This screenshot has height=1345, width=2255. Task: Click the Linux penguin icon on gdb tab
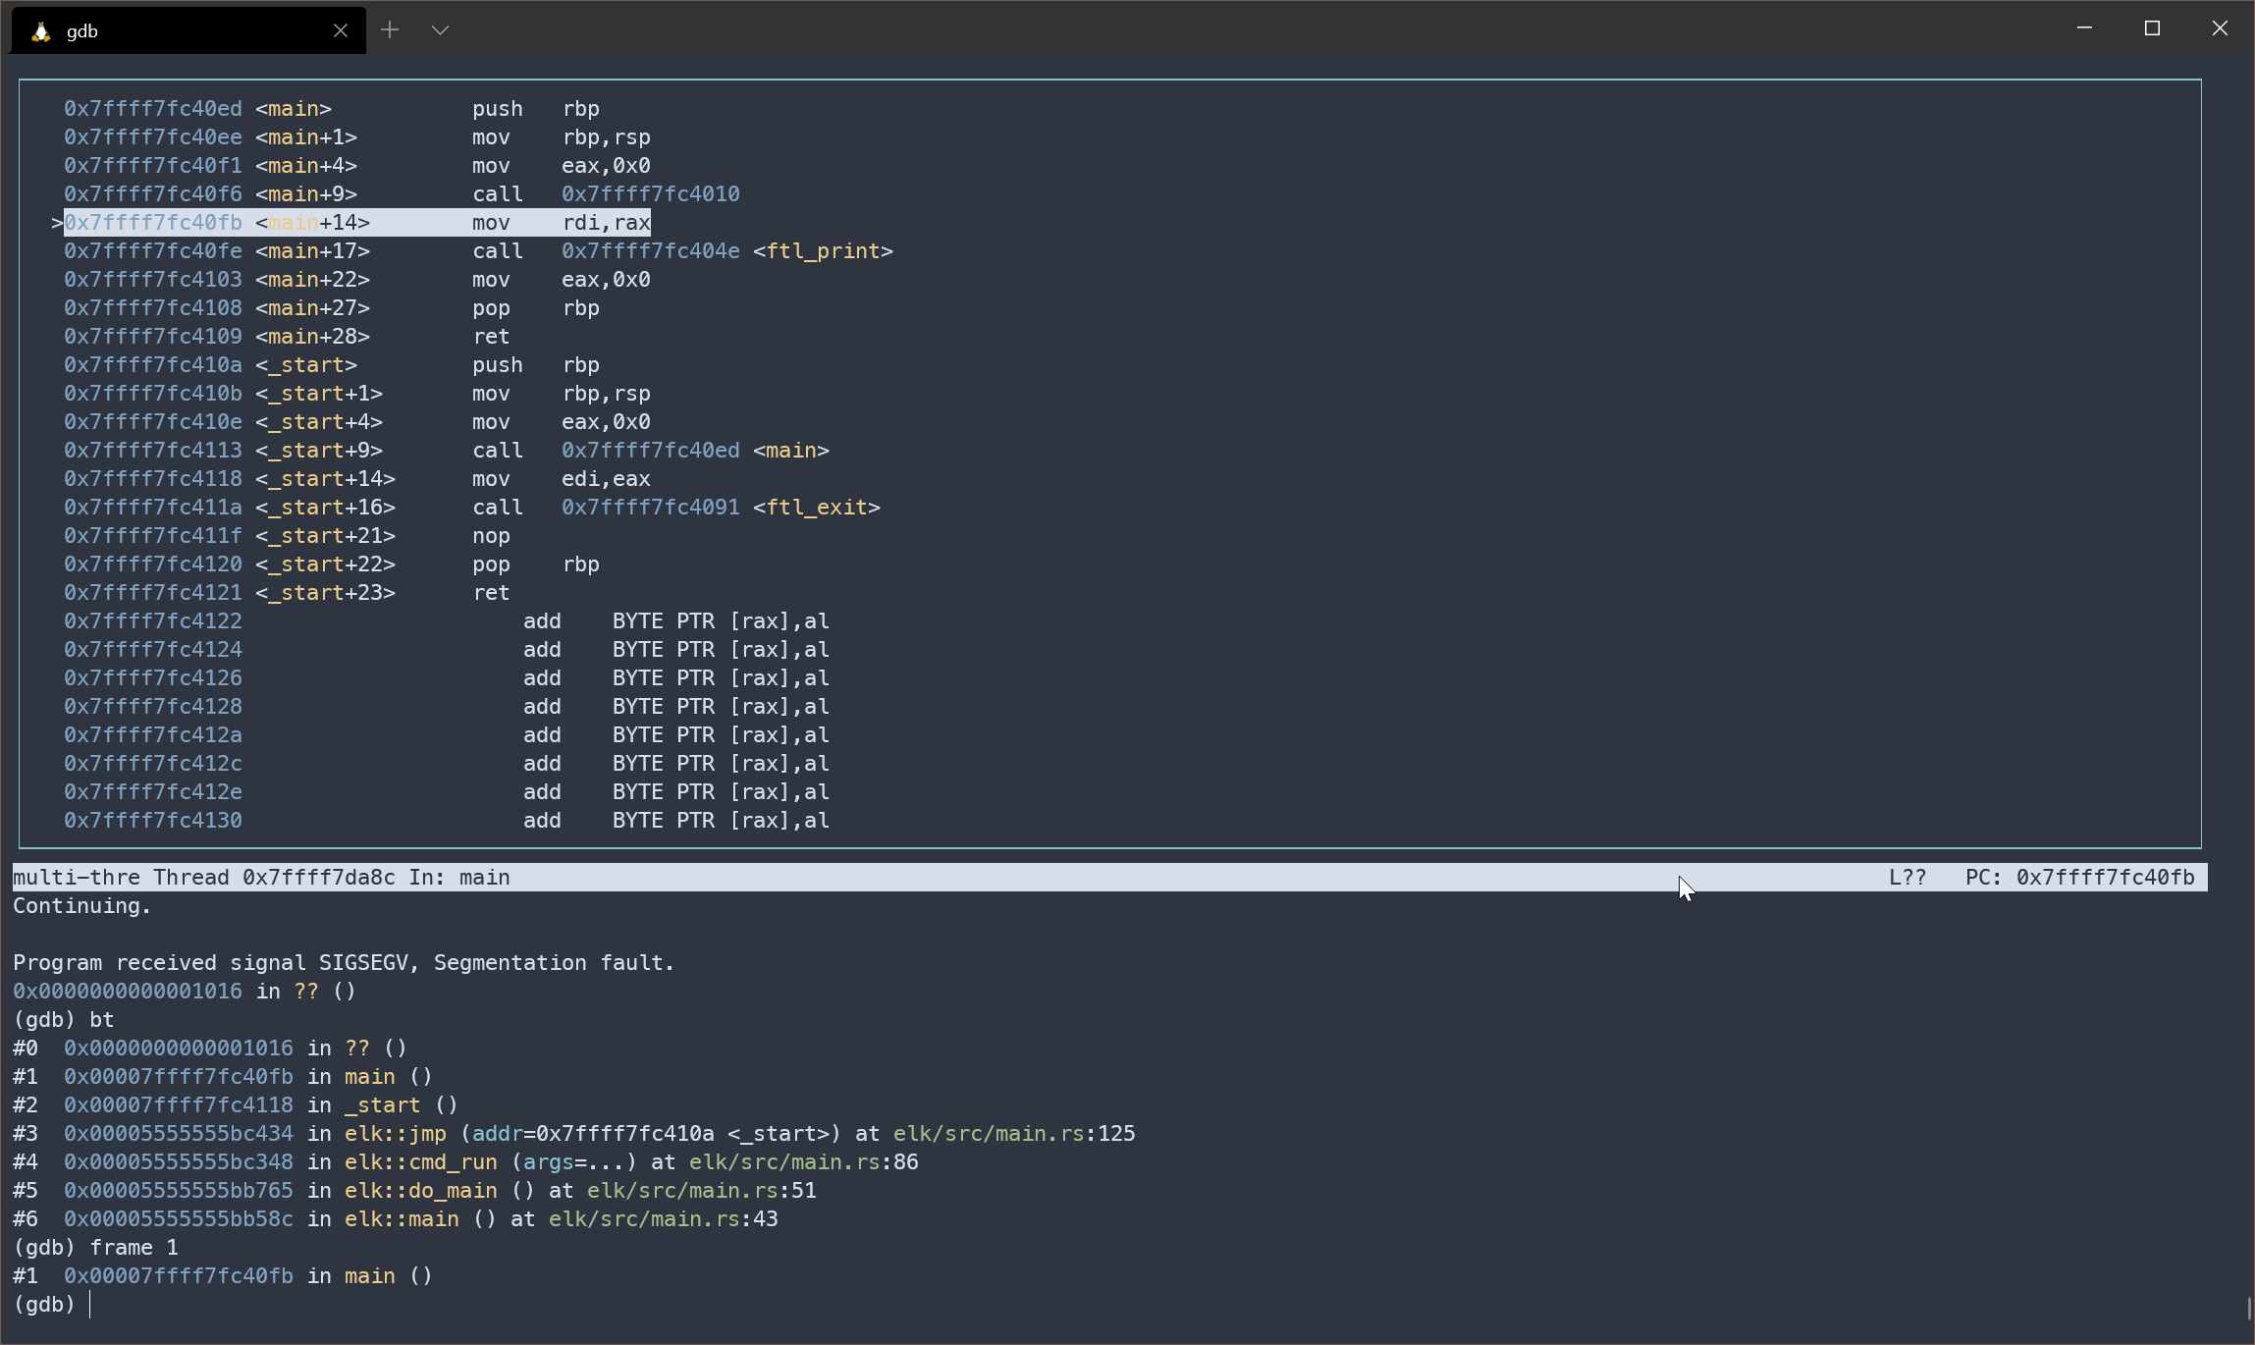point(40,31)
